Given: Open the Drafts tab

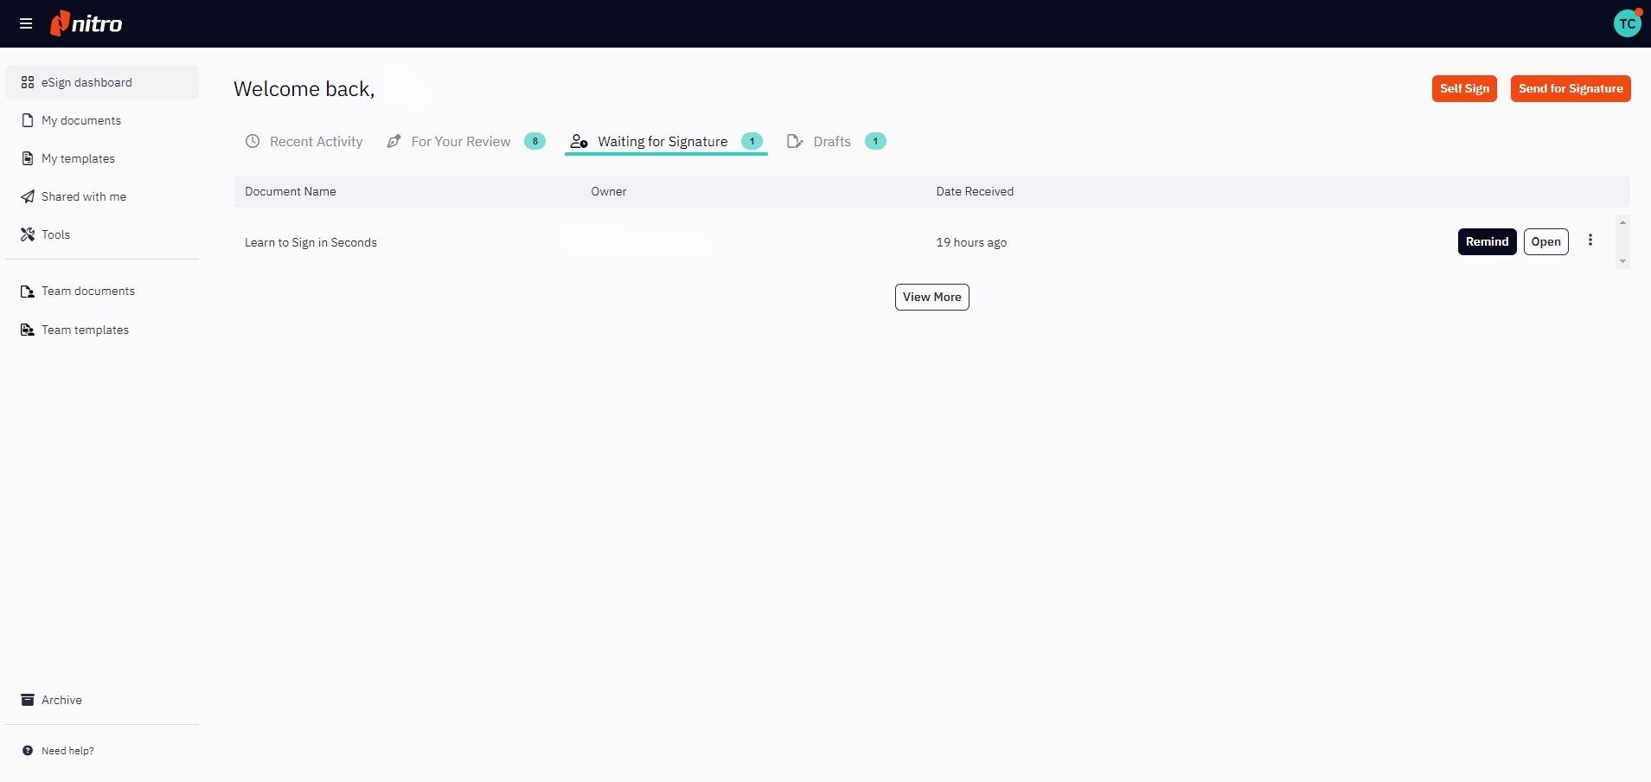Looking at the screenshot, I should pos(830,141).
